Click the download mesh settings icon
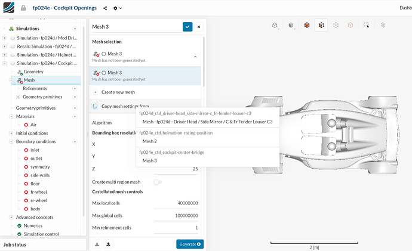 pyautogui.click(x=97, y=244)
